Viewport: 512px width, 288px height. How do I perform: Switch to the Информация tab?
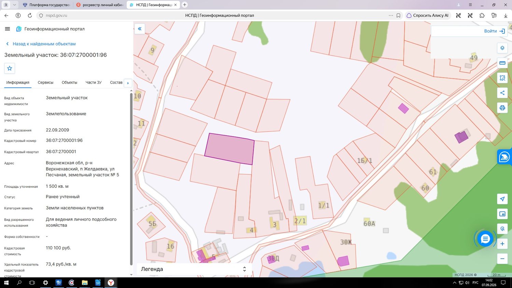tap(18, 83)
